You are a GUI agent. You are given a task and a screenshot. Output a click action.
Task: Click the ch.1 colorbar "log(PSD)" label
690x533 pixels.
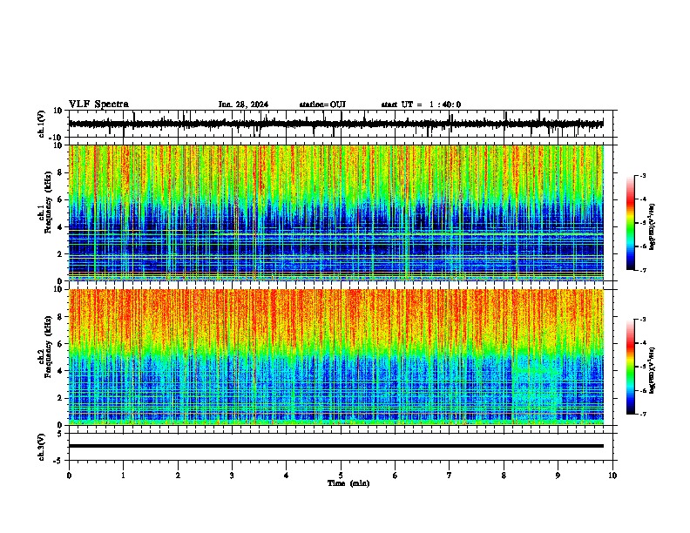pos(652,227)
